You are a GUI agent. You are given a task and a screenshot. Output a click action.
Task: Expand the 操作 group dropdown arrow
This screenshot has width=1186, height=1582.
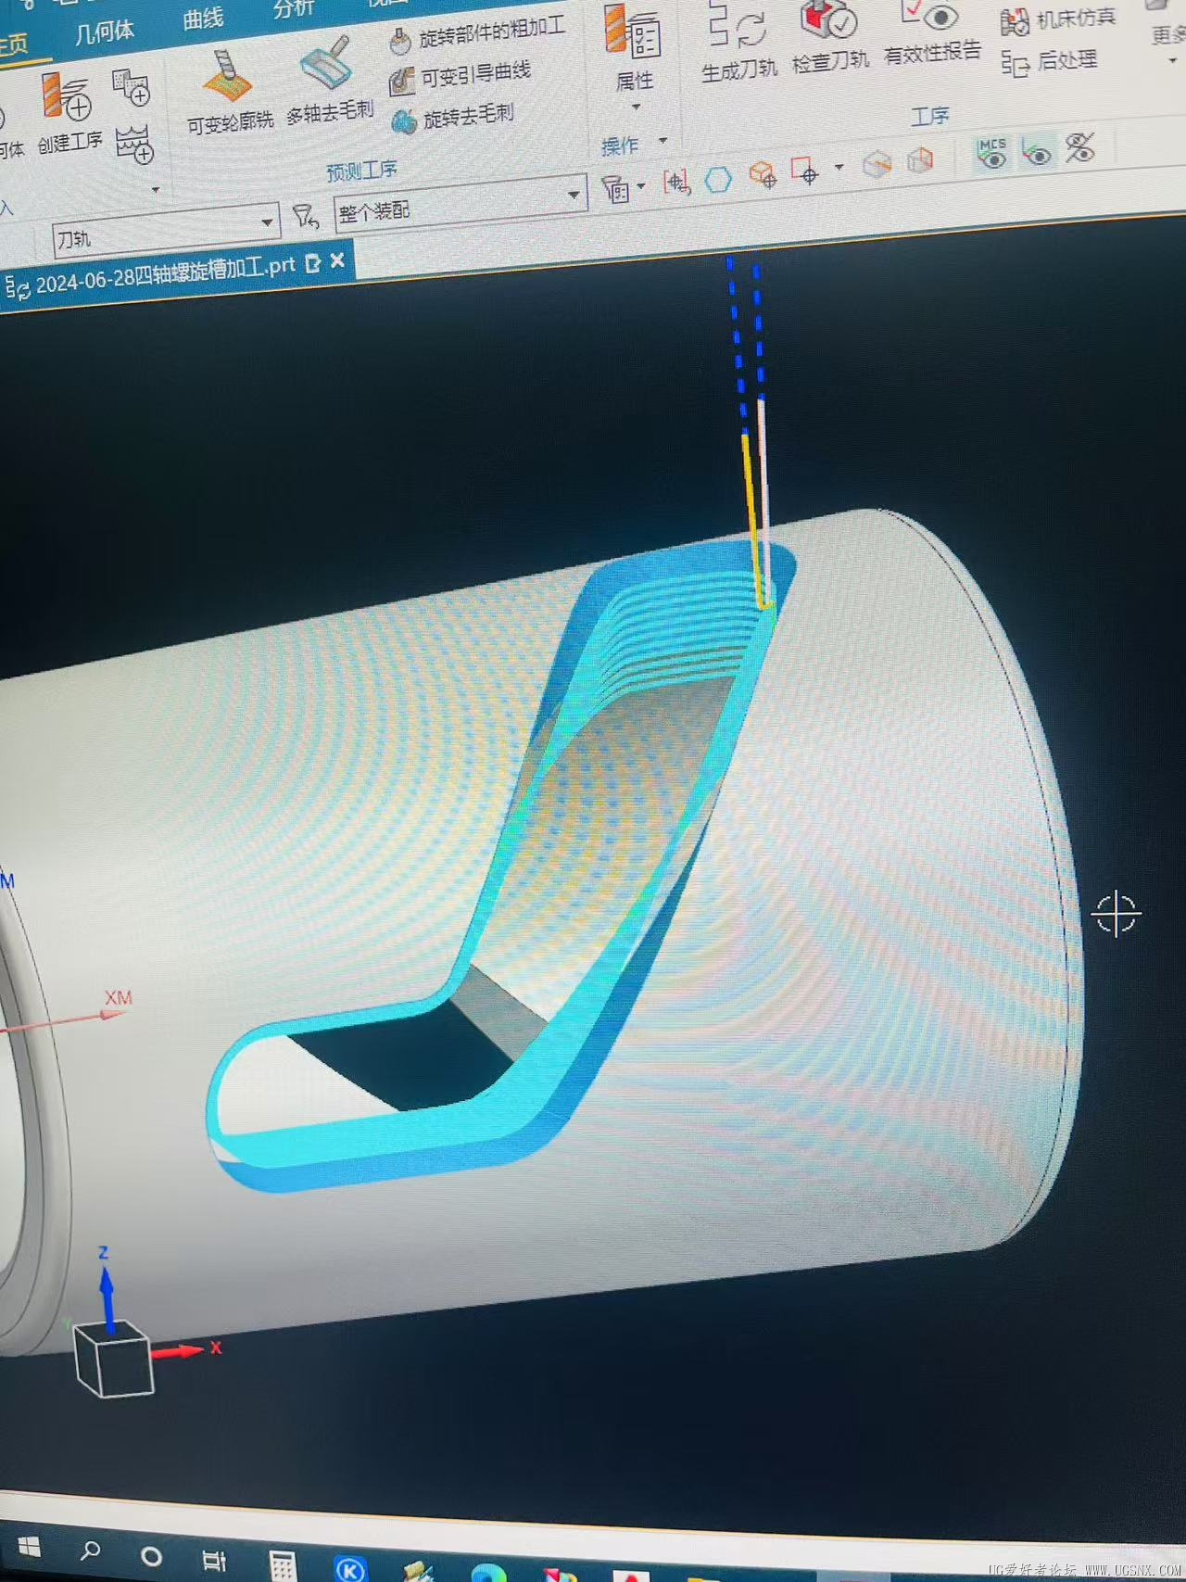tap(663, 141)
